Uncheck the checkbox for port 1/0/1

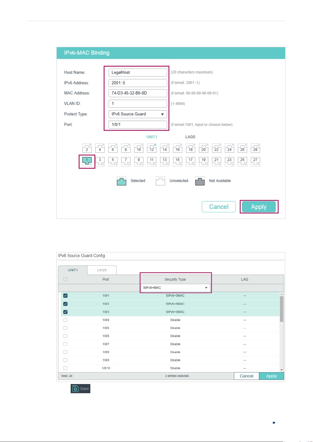65,296
